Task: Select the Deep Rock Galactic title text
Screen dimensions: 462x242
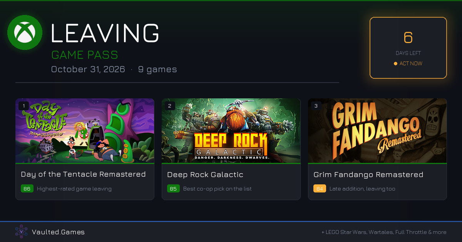Action: coord(205,174)
